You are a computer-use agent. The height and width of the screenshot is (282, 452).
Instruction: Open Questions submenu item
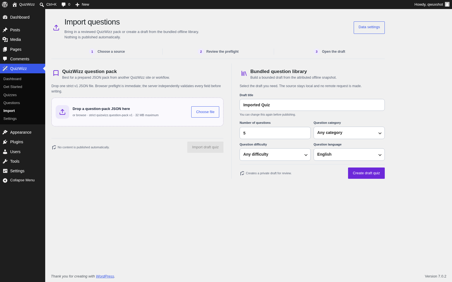pos(12,103)
